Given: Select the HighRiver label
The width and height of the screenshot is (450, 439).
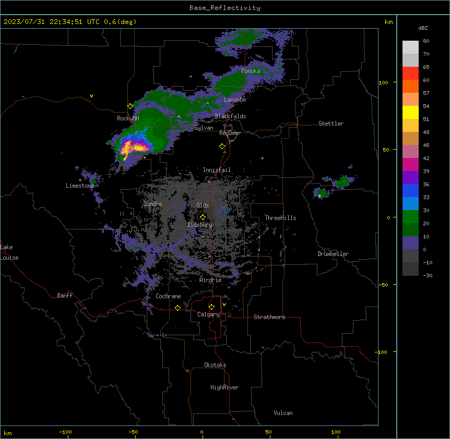Looking at the screenshot, I should pyautogui.click(x=224, y=387).
